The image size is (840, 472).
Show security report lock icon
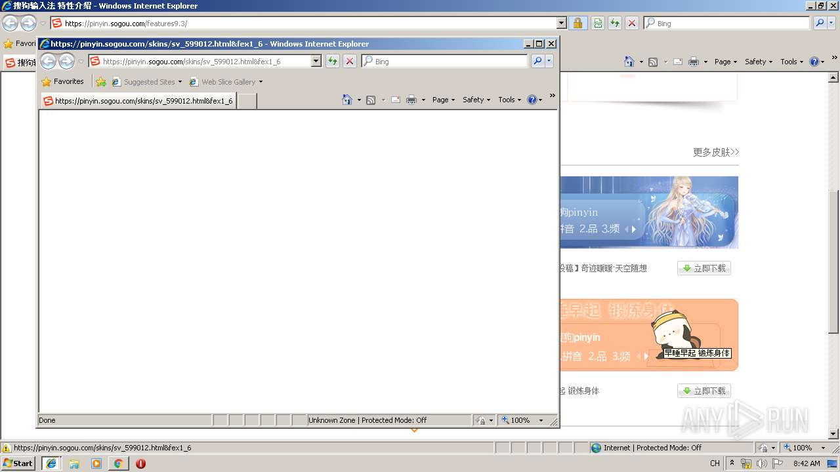pos(577,23)
